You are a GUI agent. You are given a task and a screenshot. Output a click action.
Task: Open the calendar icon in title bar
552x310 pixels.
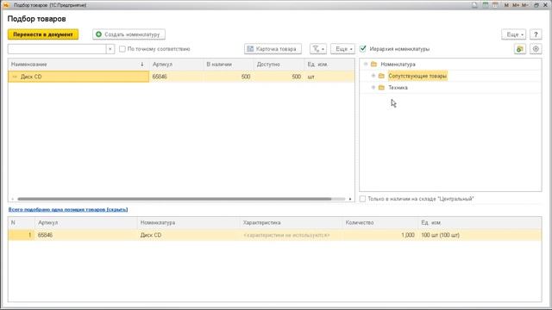pyautogui.click(x=495, y=5)
